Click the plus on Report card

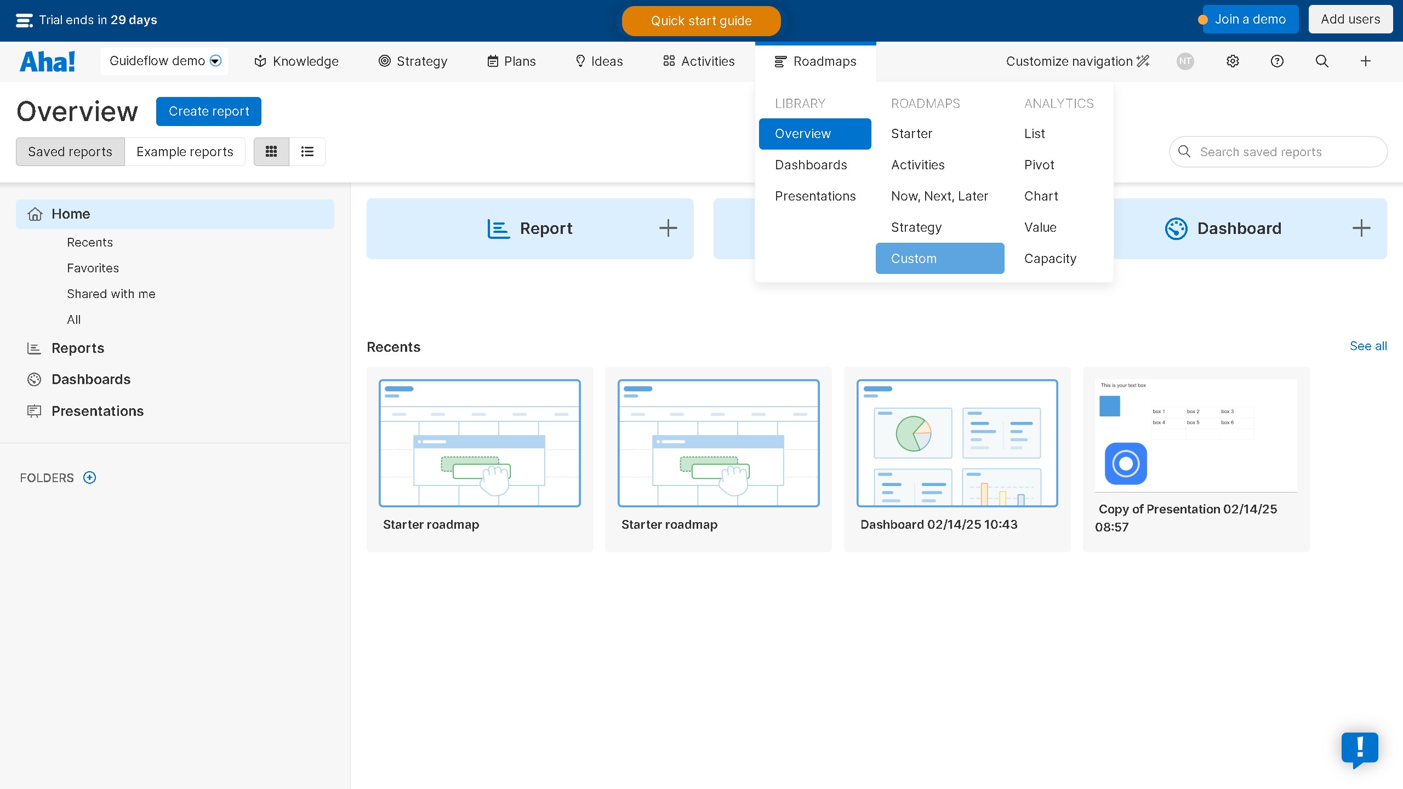(x=668, y=228)
